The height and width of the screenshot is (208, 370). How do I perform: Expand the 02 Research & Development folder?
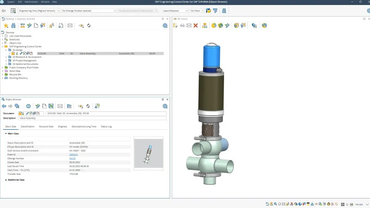click(x=6, y=57)
